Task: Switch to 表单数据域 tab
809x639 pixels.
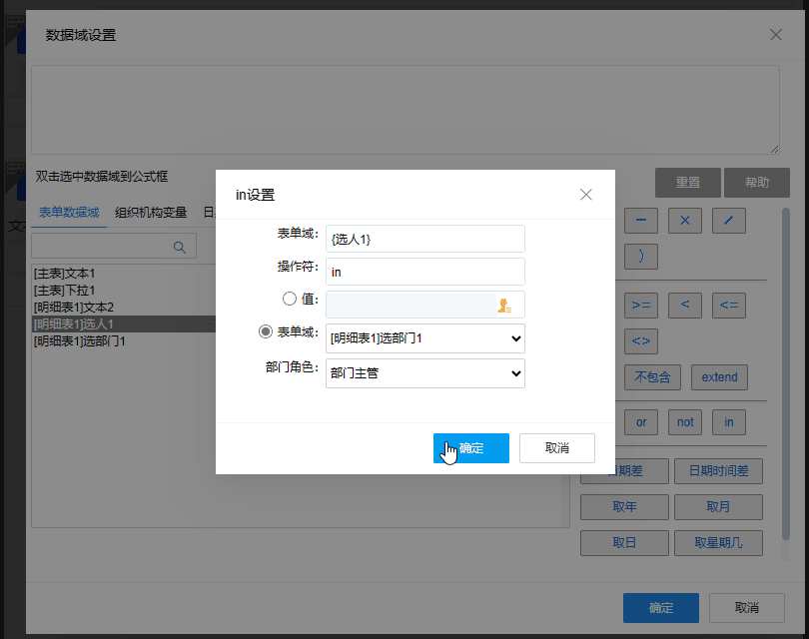Action: [69, 213]
